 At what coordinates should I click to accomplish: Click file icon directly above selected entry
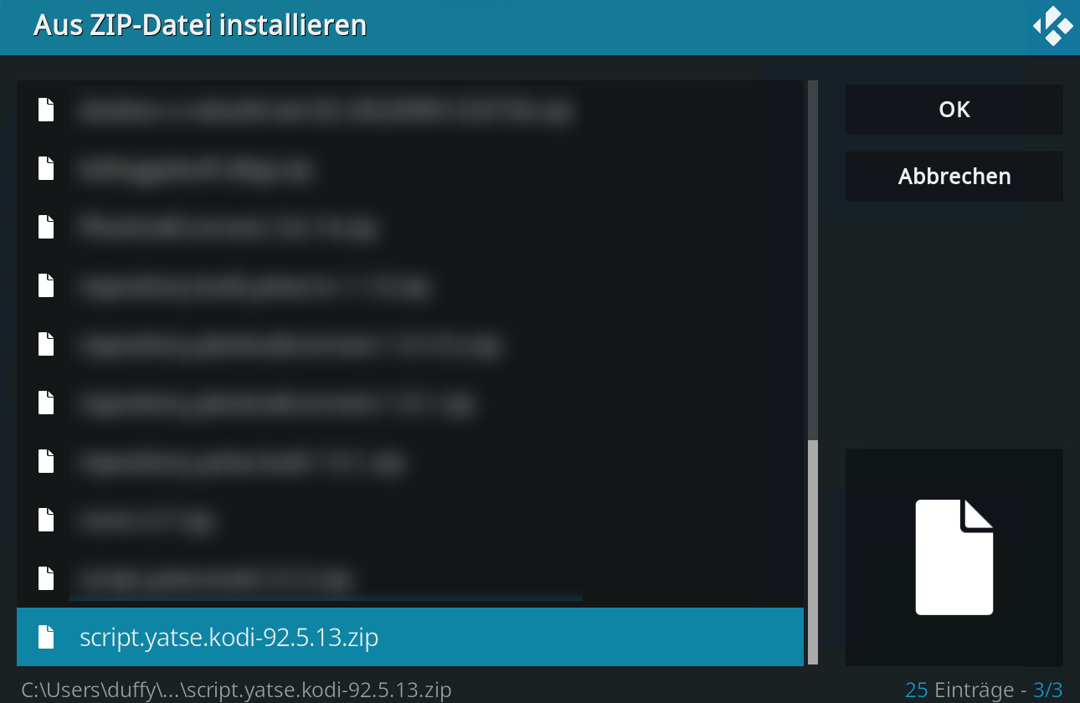[x=46, y=578]
